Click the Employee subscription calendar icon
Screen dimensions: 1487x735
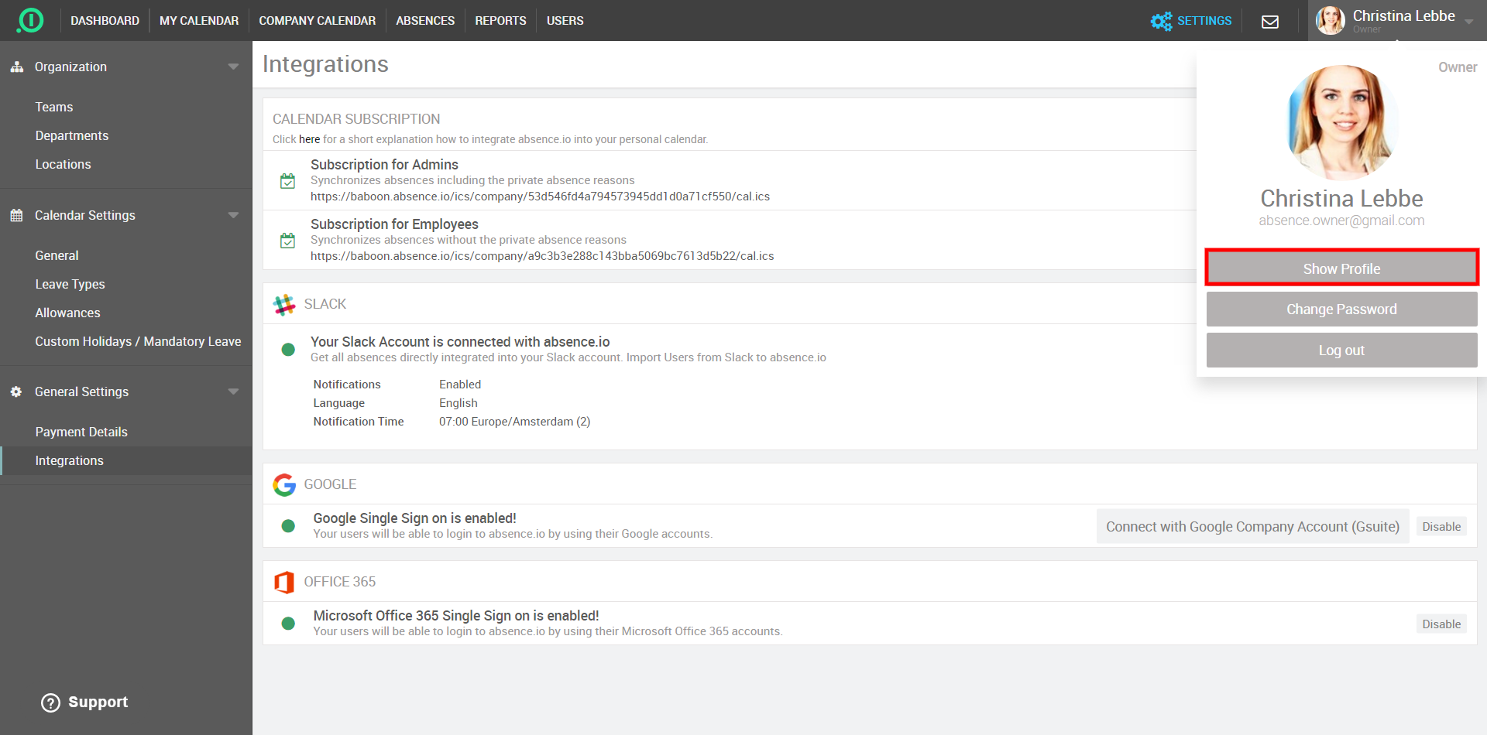point(287,241)
